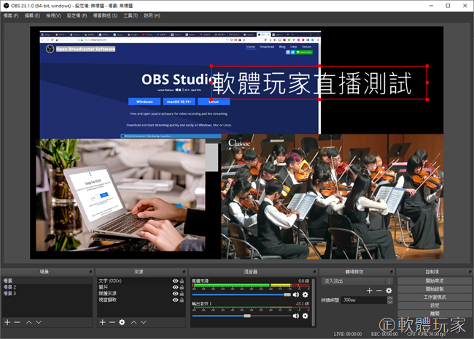Lock the 視窗擷取 source
Screen dimensions: 474x339
(182, 298)
